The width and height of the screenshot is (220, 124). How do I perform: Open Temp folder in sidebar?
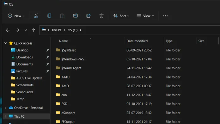tap(20, 99)
